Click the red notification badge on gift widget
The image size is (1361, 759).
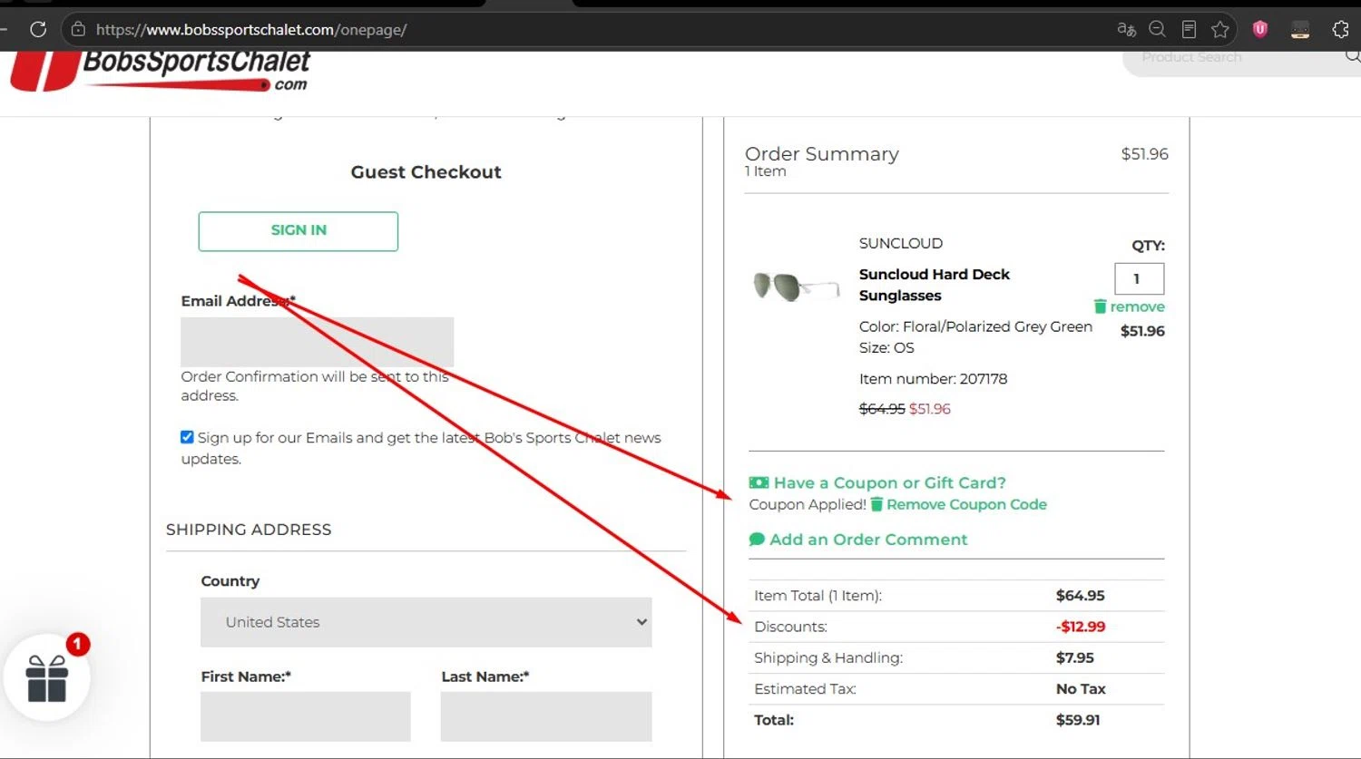point(78,645)
